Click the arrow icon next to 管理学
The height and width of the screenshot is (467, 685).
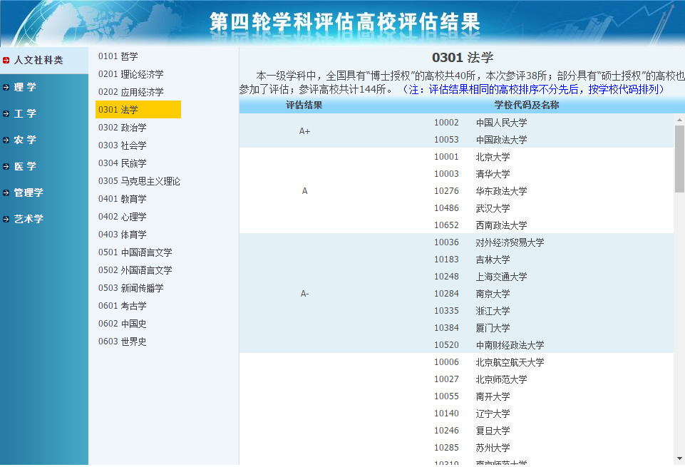coord(7,192)
